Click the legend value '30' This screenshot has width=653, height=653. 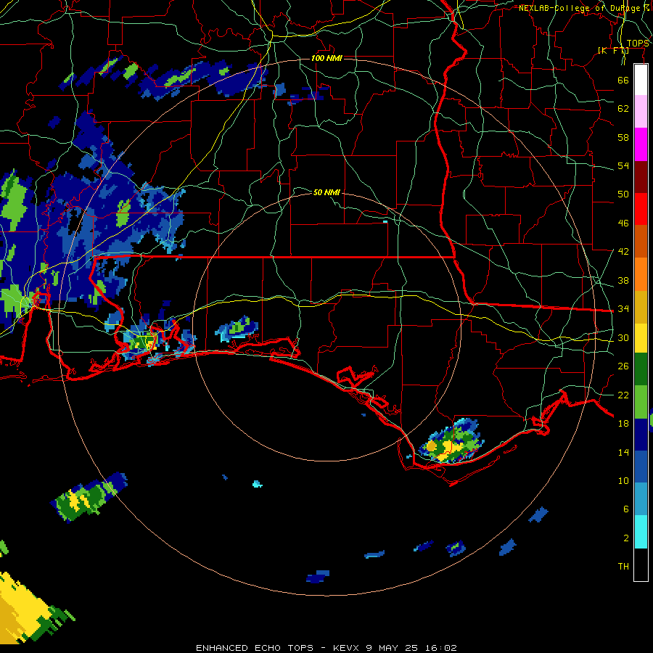623,337
